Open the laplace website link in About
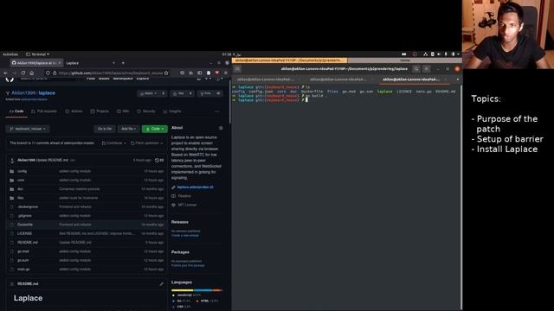The image size is (554, 311). pos(195,187)
